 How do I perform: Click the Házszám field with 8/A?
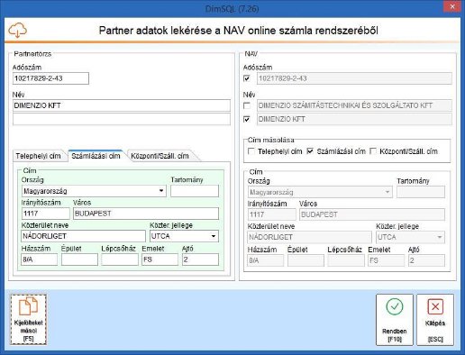click(40, 259)
